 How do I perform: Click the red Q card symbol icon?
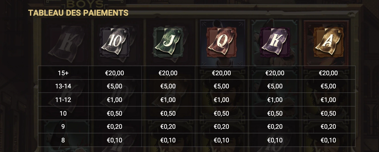point(222,42)
